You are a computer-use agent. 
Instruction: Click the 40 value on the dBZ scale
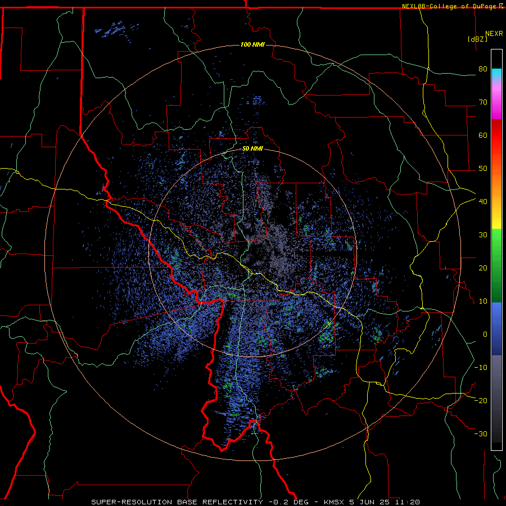(483, 201)
